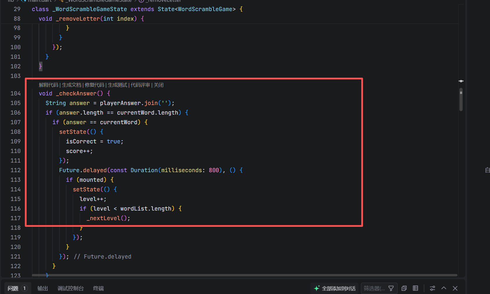Click the // Future.delayed comment

tap(103, 256)
